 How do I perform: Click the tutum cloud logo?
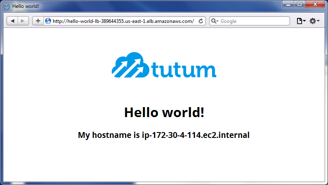164,65
